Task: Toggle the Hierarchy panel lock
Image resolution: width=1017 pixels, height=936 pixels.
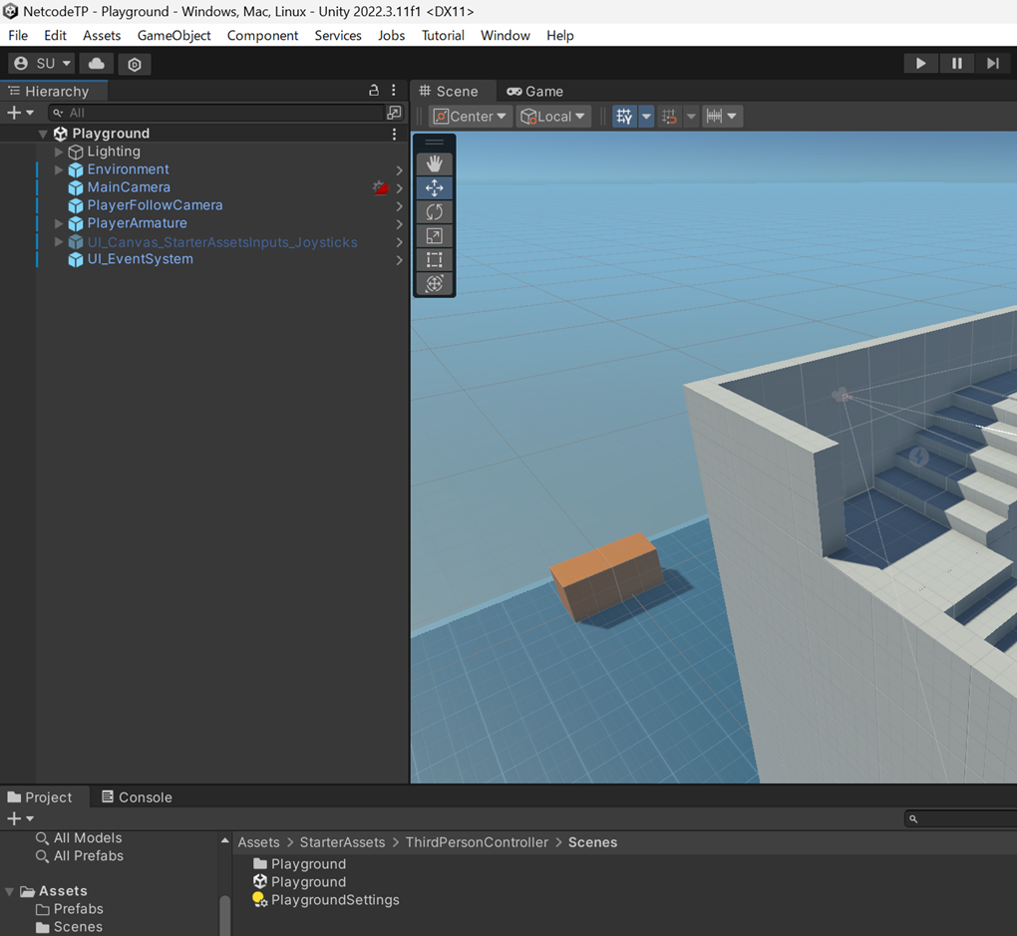Action: (374, 91)
